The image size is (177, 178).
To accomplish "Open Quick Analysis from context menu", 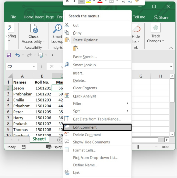I will (x=97, y=96).
